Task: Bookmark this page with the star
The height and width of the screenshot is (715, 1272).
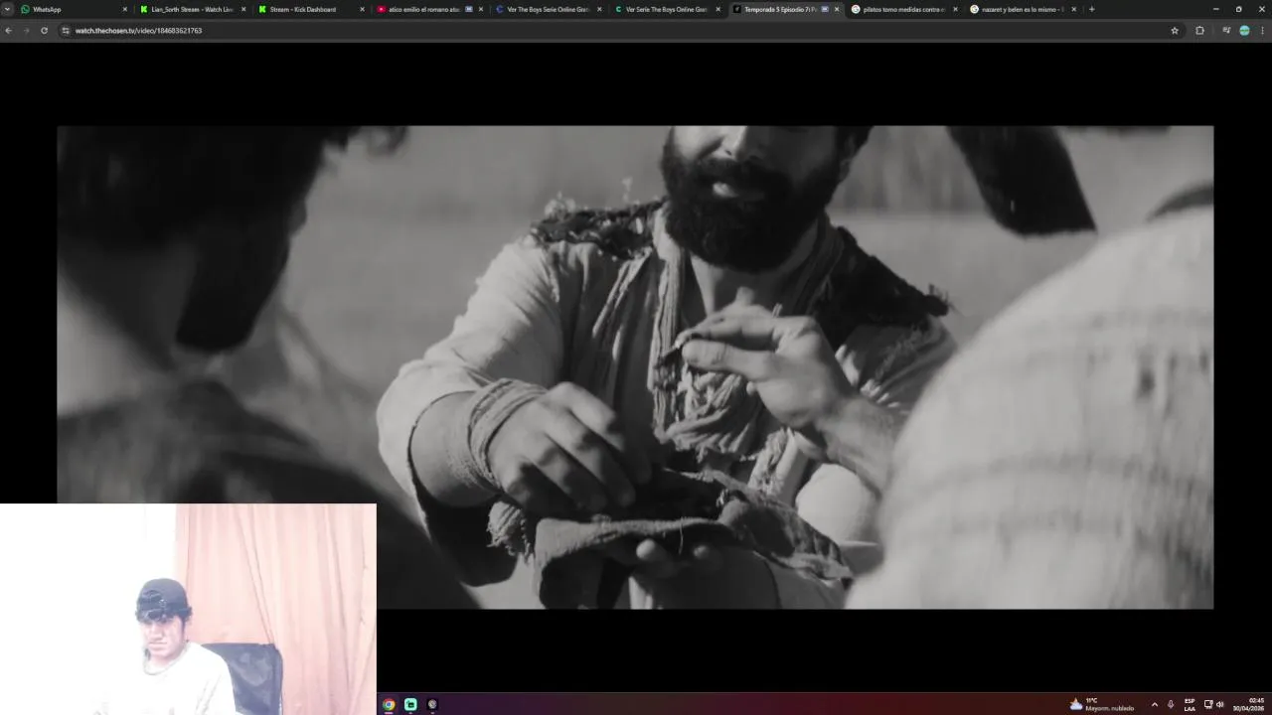Action: point(1175,31)
